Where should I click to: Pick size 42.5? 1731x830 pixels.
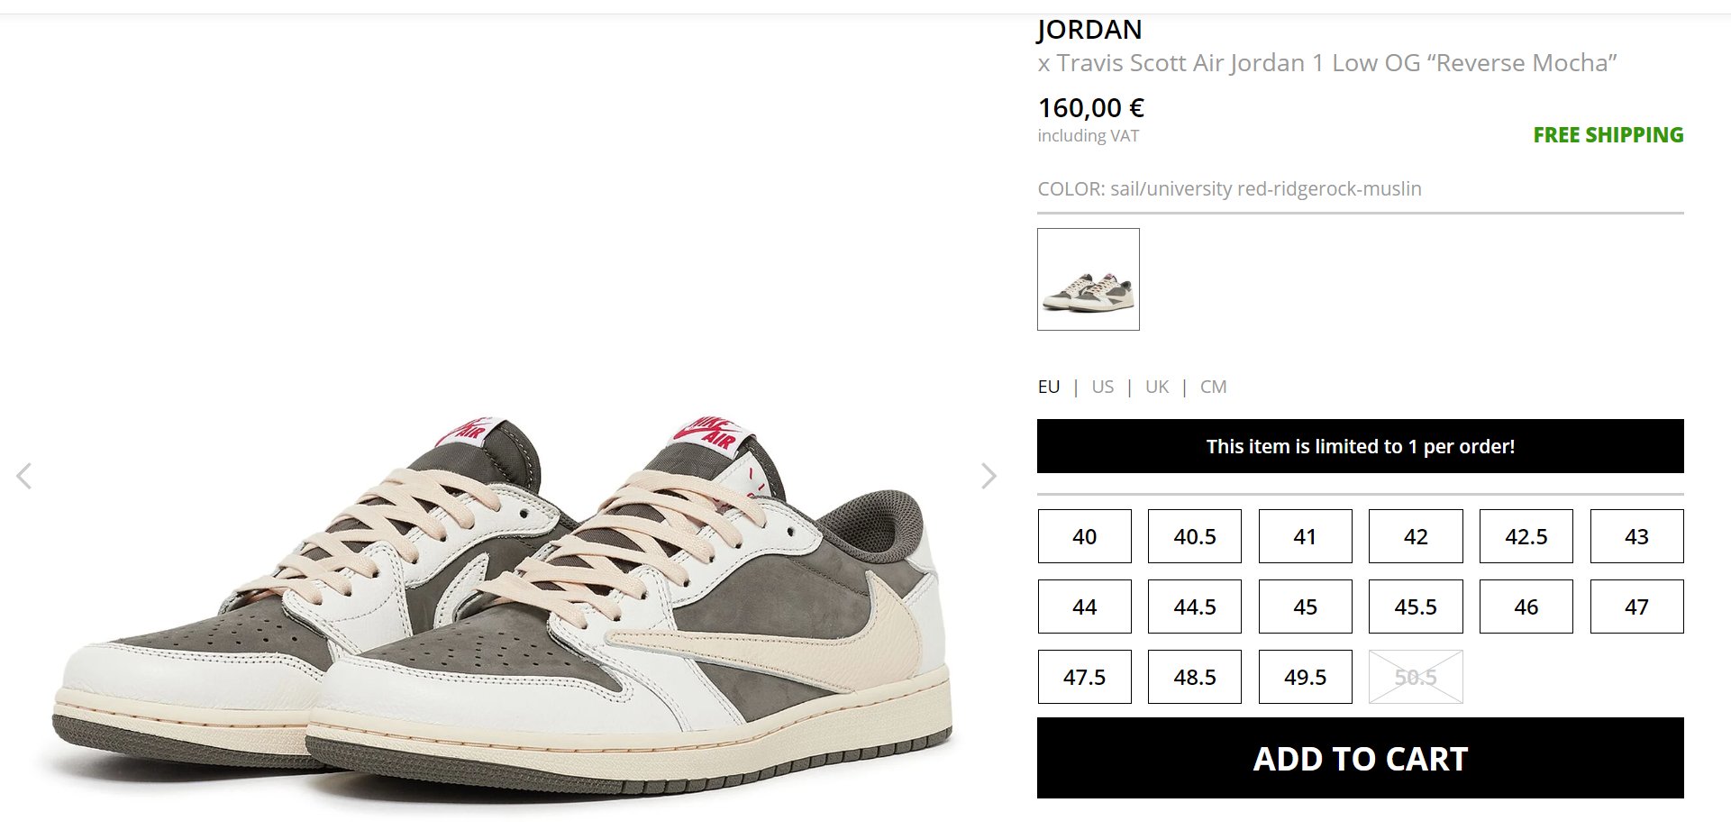[x=1526, y=536]
